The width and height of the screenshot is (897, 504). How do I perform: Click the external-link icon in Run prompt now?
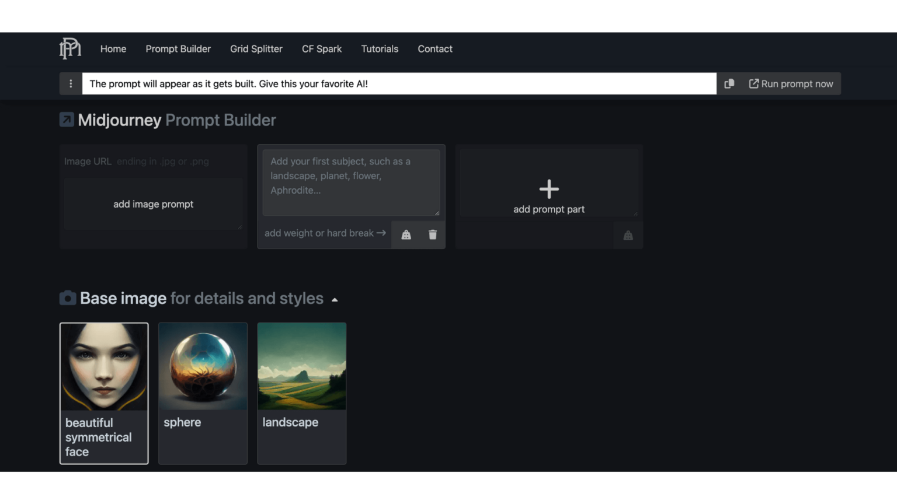(x=753, y=83)
